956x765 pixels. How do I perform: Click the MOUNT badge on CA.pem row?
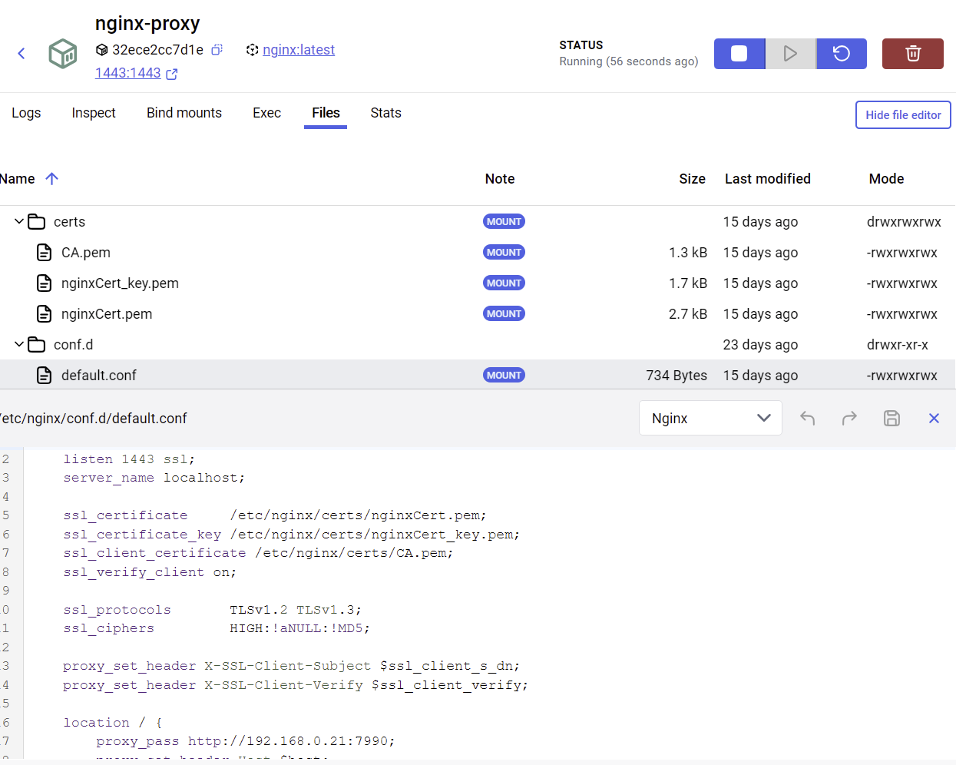click(504, 253)
